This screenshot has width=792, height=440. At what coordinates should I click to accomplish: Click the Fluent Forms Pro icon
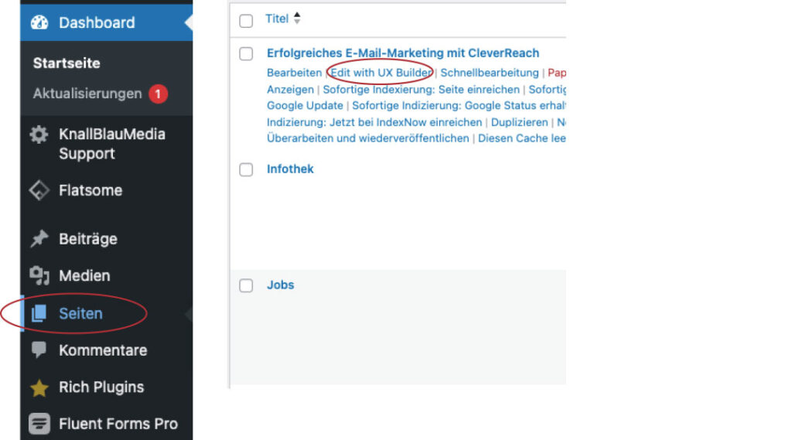pyautogui.click(x=39, y=424)
